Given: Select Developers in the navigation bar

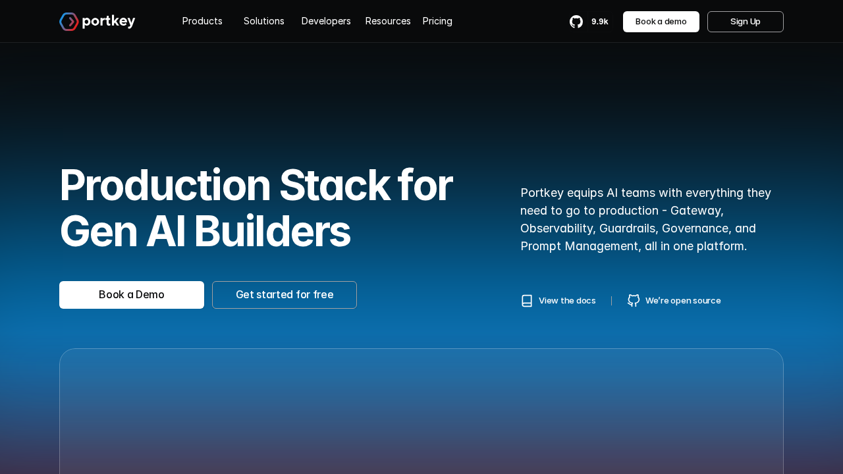Looking at the screenshot, I should click(326, 20).
